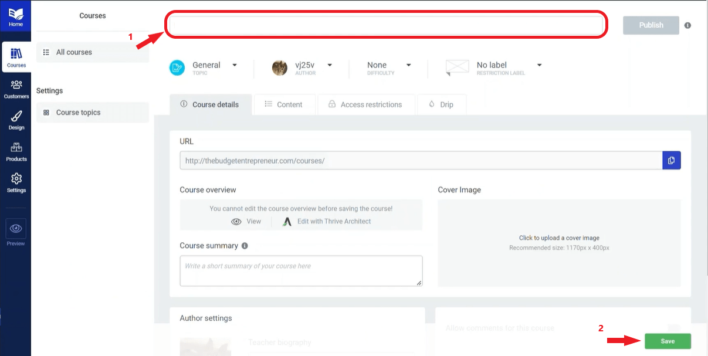Click the green Save button
This screenshot has width=708, height=356.
[x=668, y=341]
